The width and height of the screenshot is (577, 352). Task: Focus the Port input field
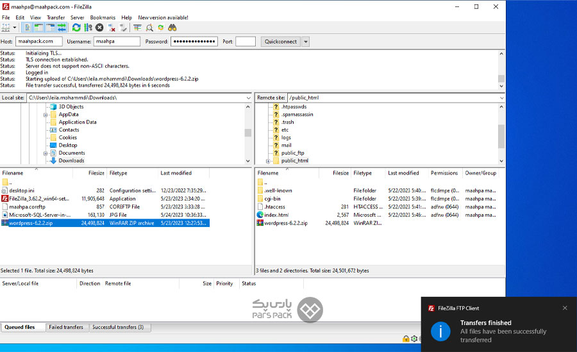pos(246,42)
